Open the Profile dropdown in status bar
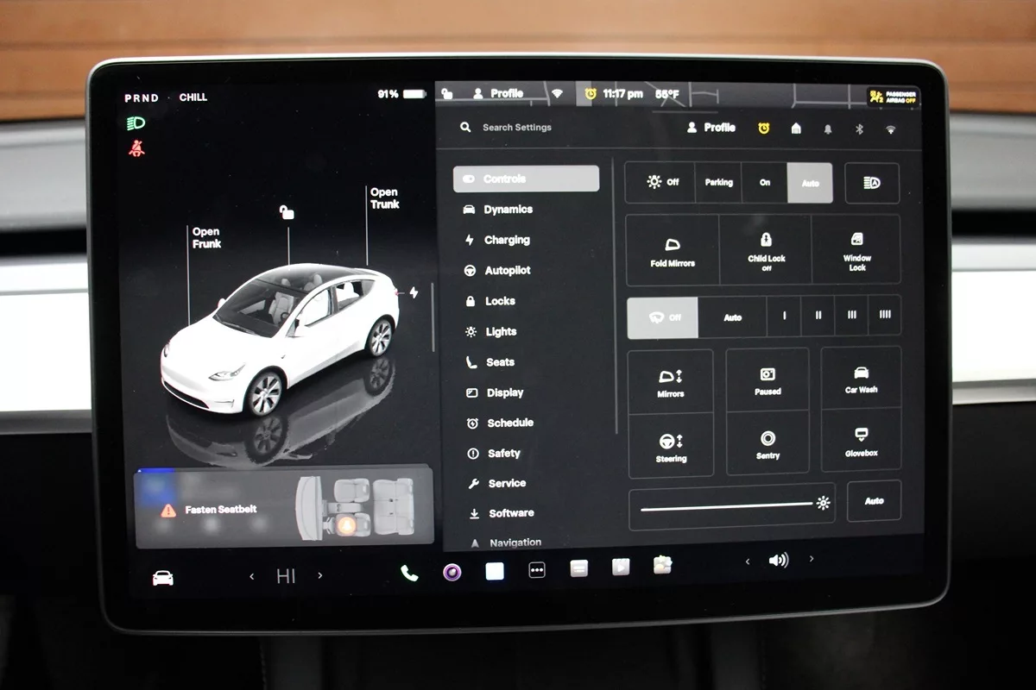The image size is (1036, 690). click(x=498, y=93)
